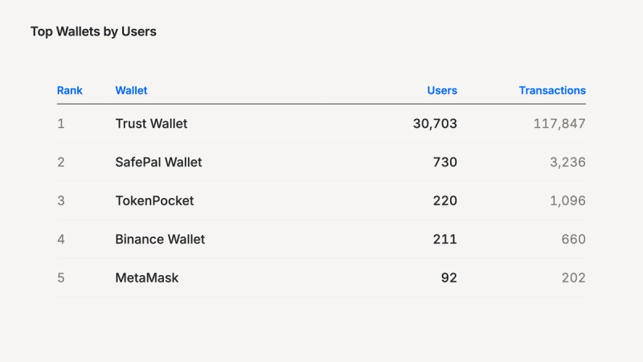Click MetaMask transactions value 202
The height and width of the screenshot is (362, 643).
coord(574,278)
